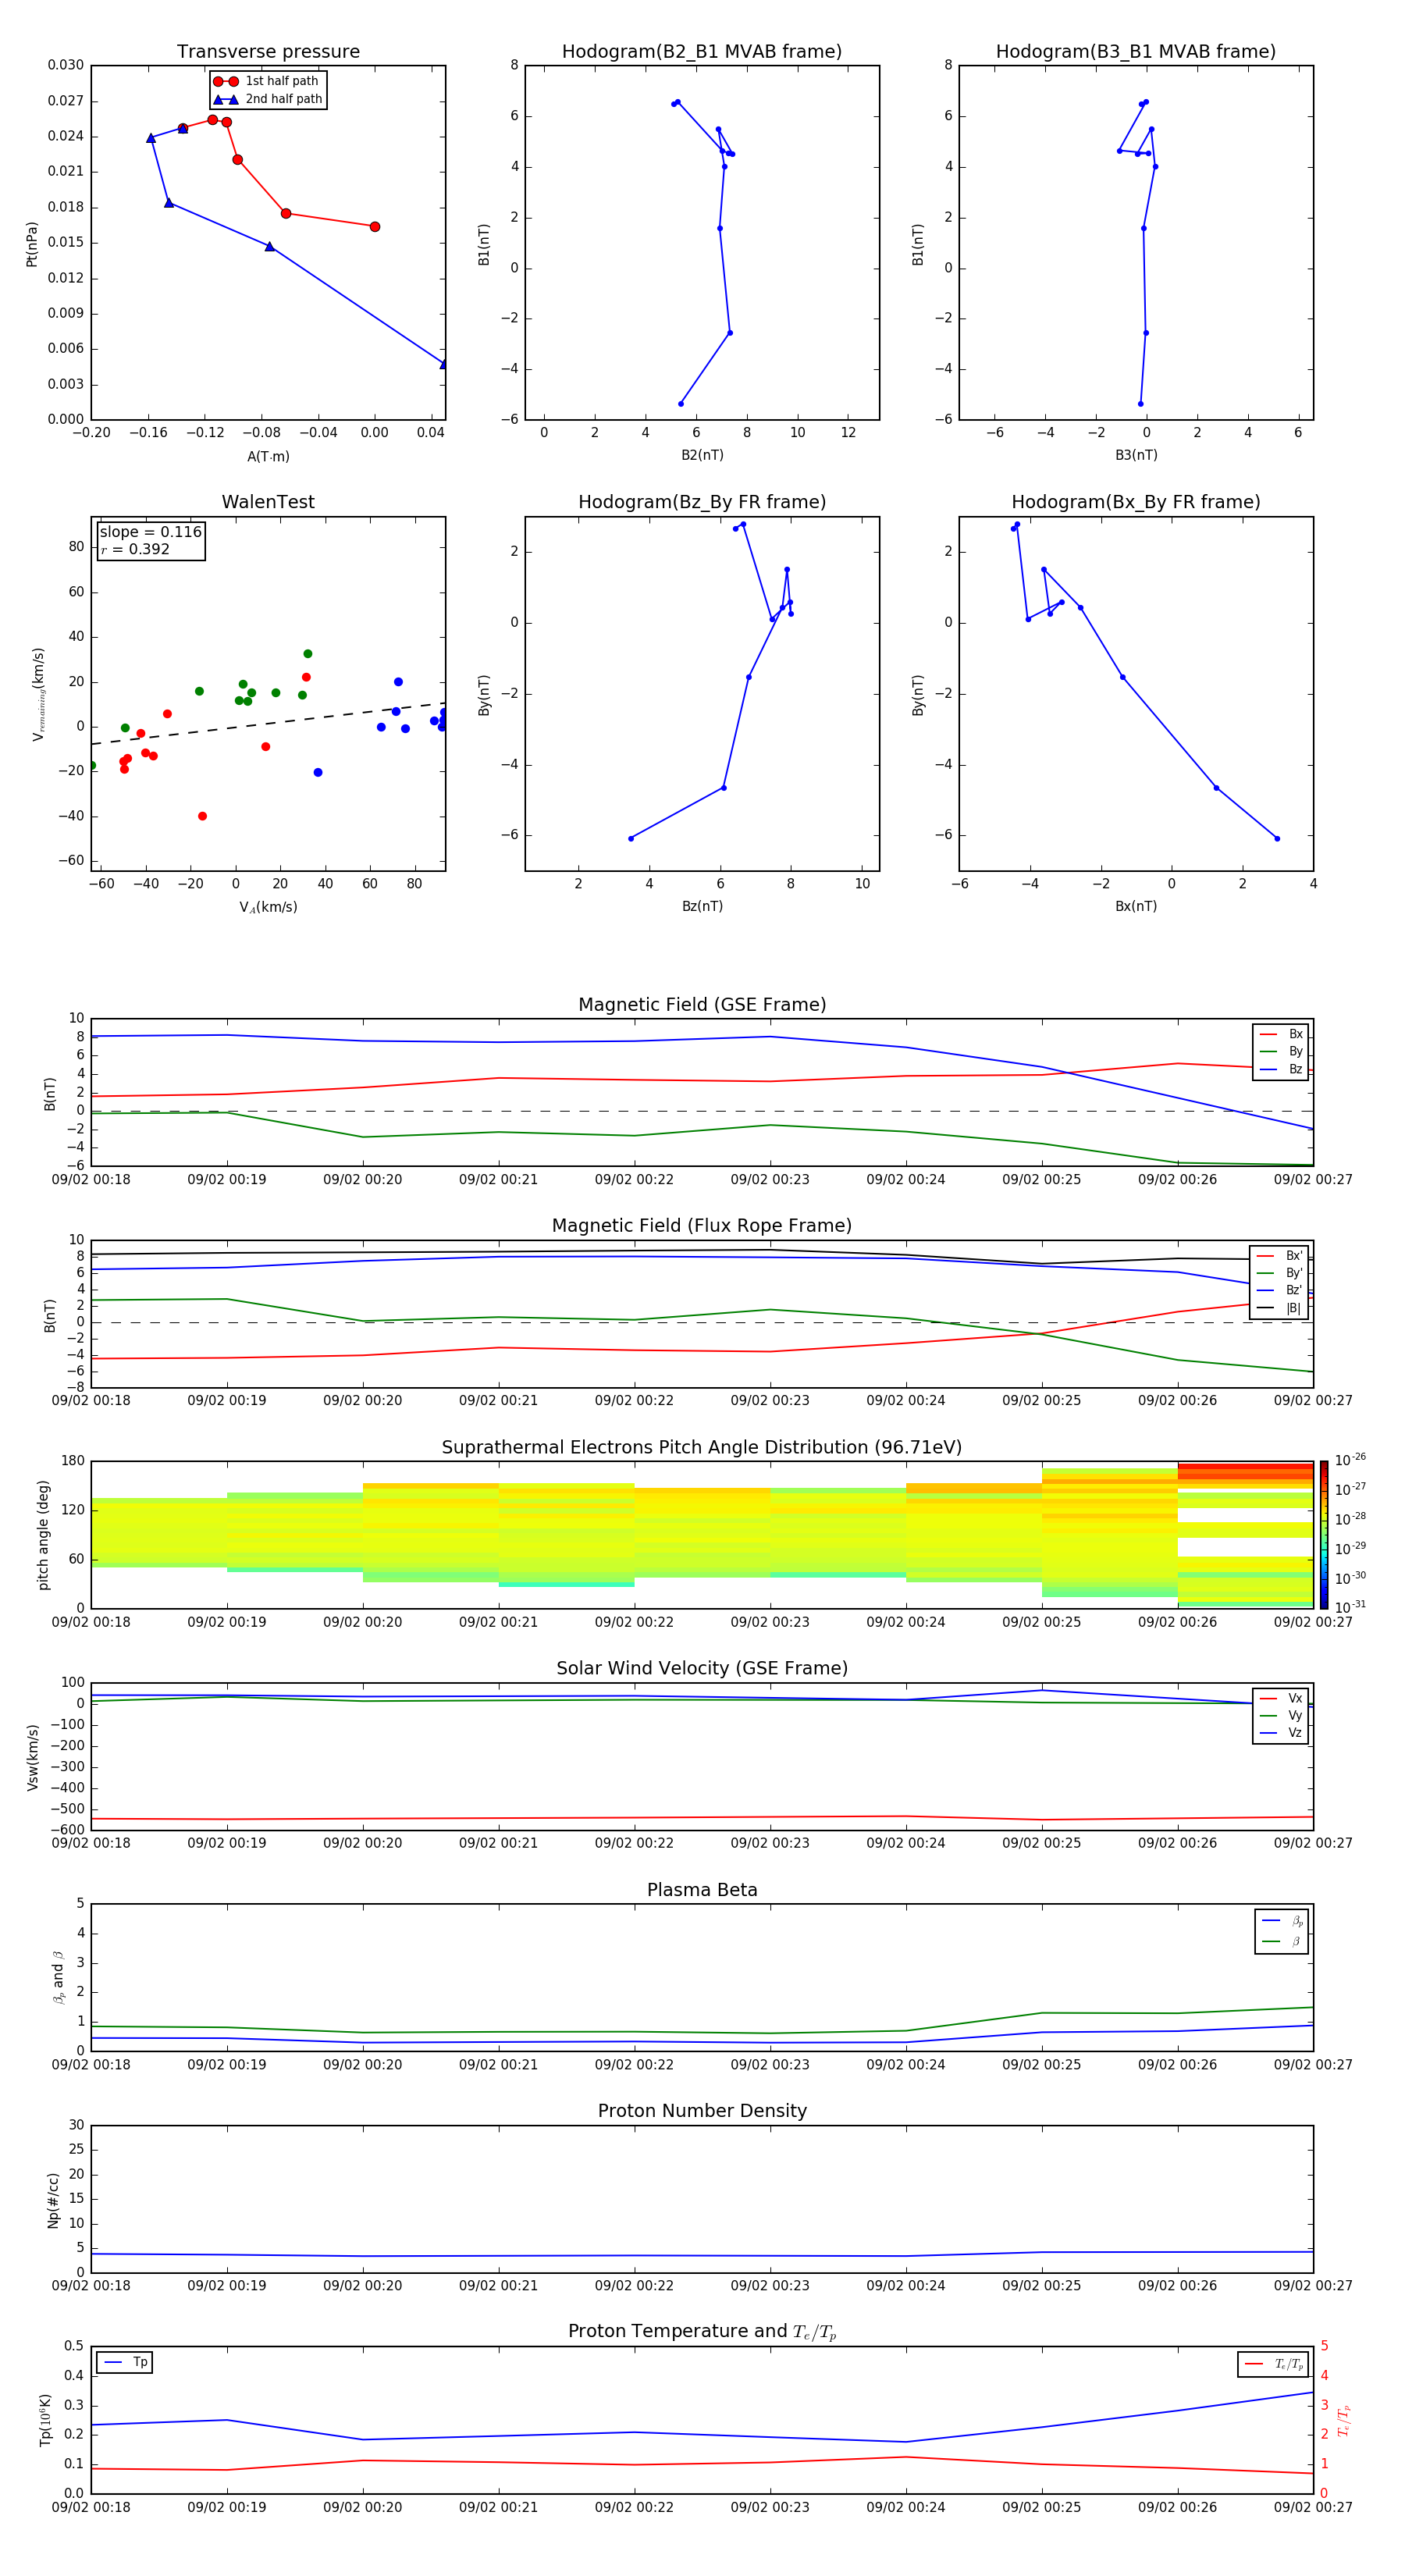The image size is (1405, 2576).
Task: Select the Tp legend entry
Action: (126, 2362)
